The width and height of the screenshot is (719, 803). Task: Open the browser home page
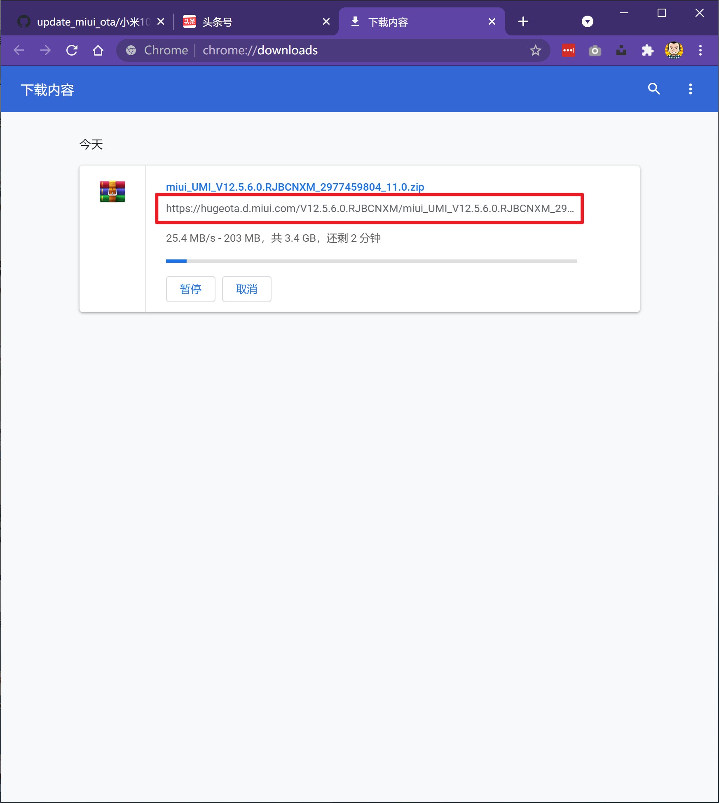tap(98, 50)
